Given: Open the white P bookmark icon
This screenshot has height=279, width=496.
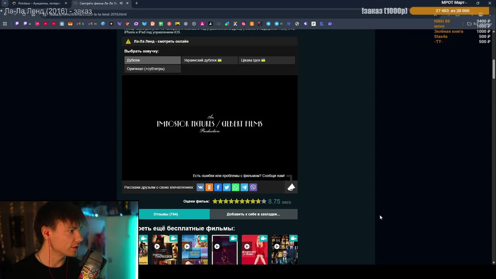Looking at the screenshot, I should pos(313,24).
